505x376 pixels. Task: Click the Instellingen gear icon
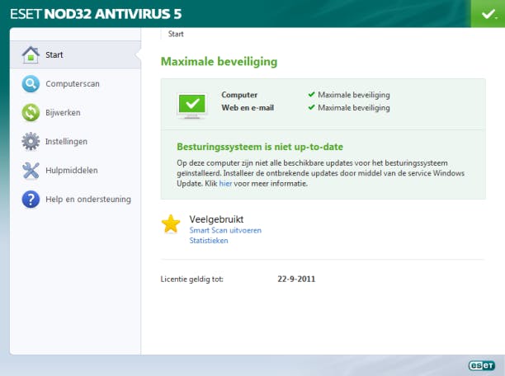coord(31,141)
